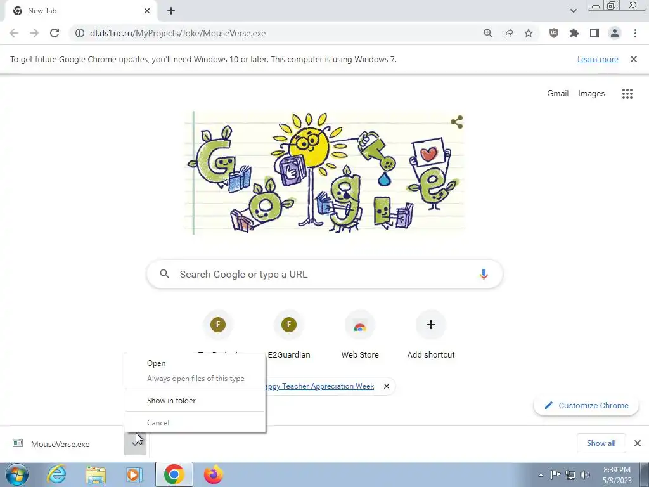Open the taskbar clock showing 8:39 PM

coord(617,475)
